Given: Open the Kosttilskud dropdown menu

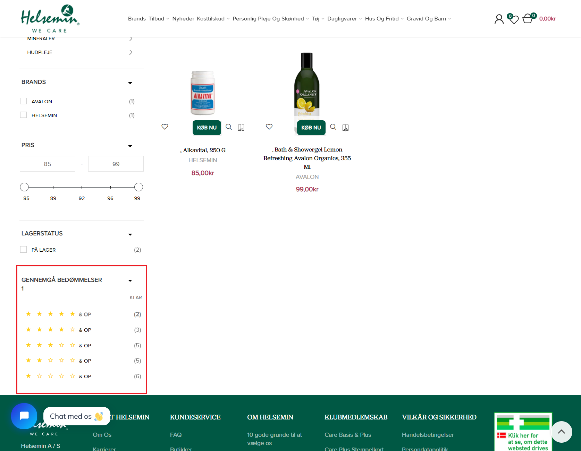Looking at the screenshot, I should (213, 19).
